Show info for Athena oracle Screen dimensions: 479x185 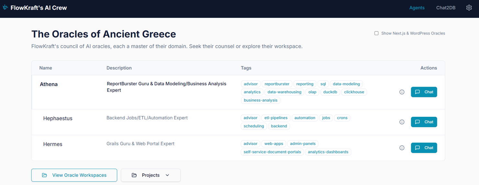pyautogui.click(x=402, y=92)
